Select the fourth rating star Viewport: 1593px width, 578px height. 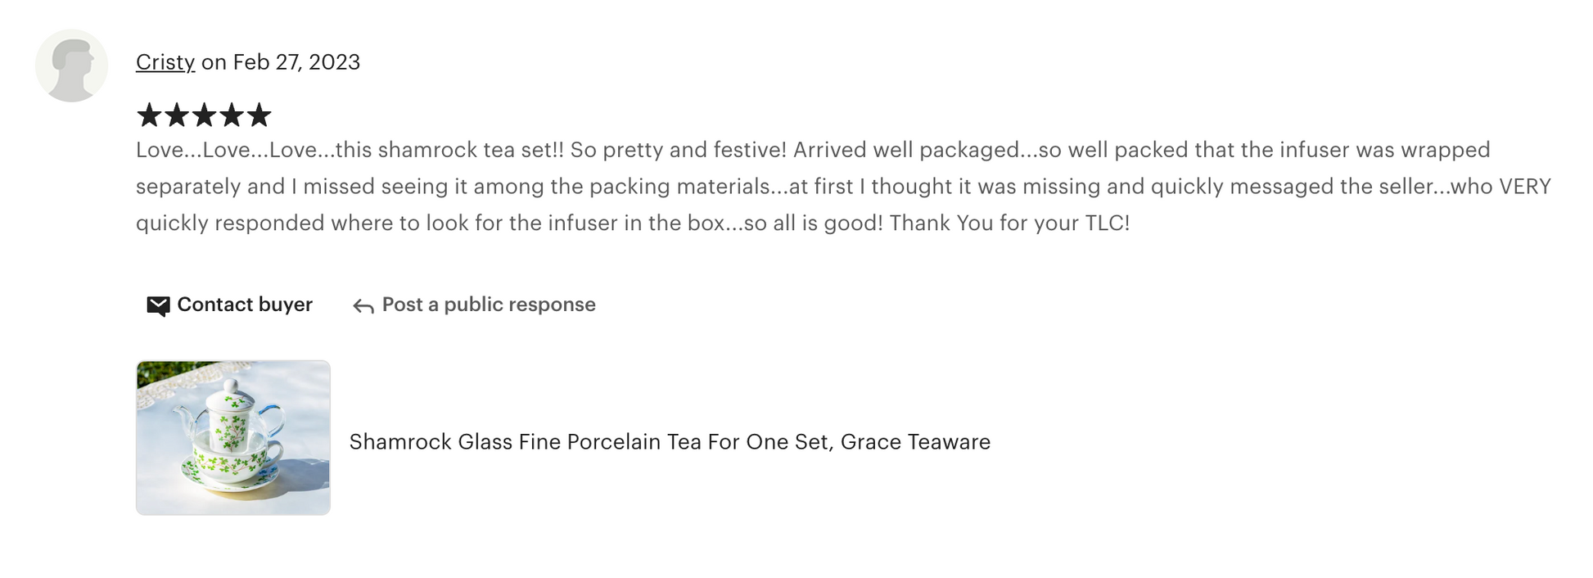(x=232, y=115)
